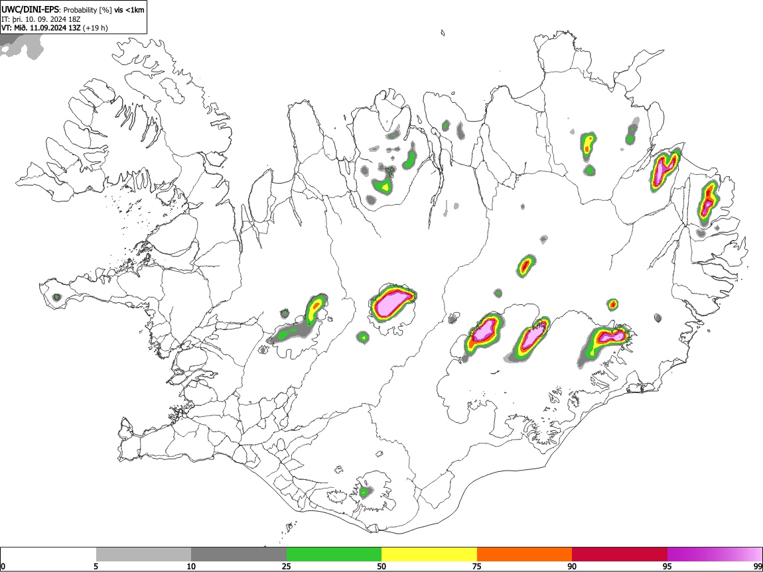Click the orange 75–90% legend swatch

click(x=525, y=555)
